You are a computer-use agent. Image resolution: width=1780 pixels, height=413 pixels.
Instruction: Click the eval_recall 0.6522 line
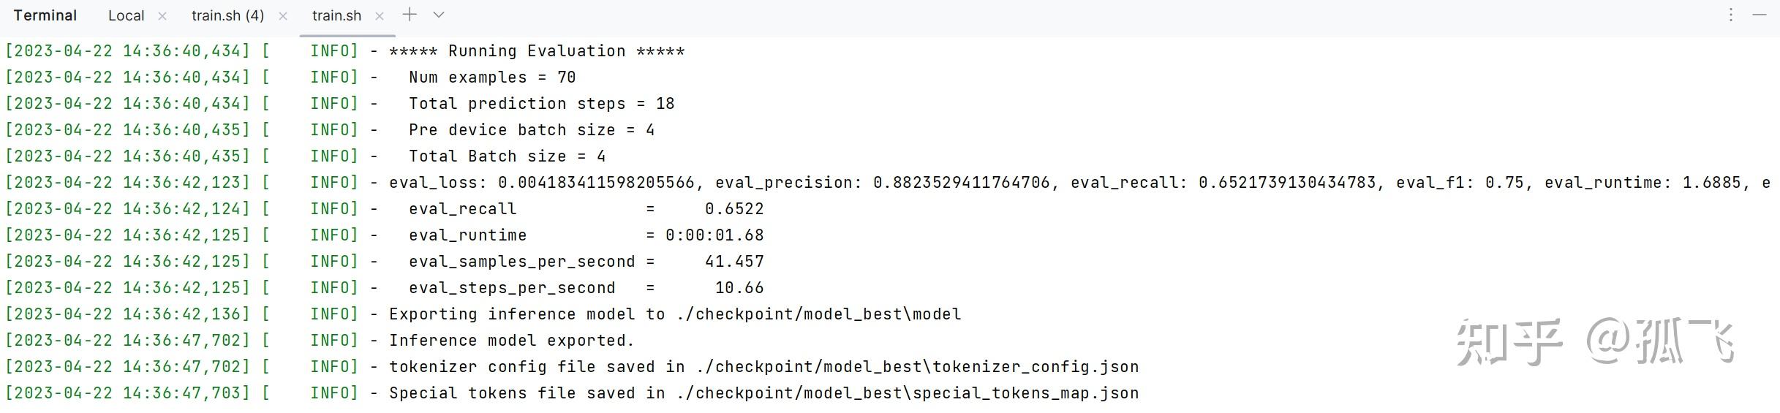tap(385, 209)
